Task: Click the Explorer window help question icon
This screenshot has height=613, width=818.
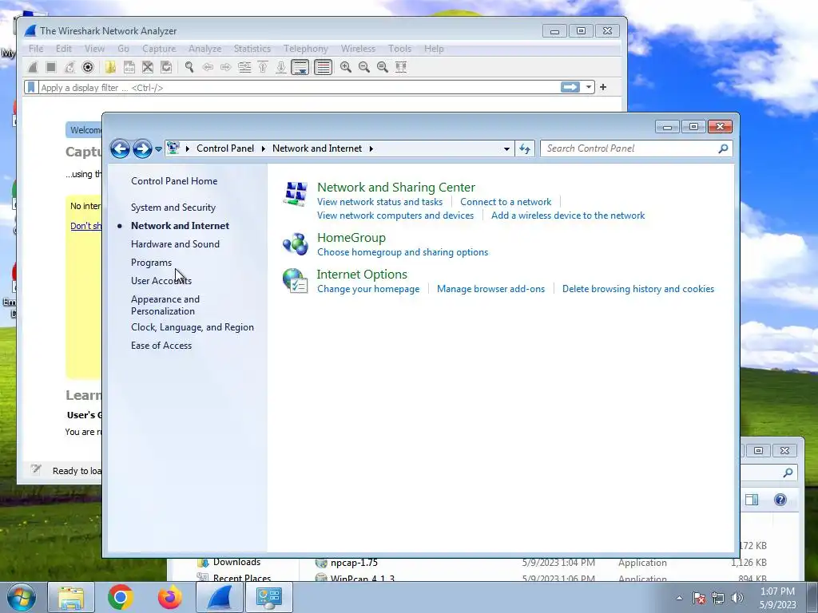Action: 780,500
